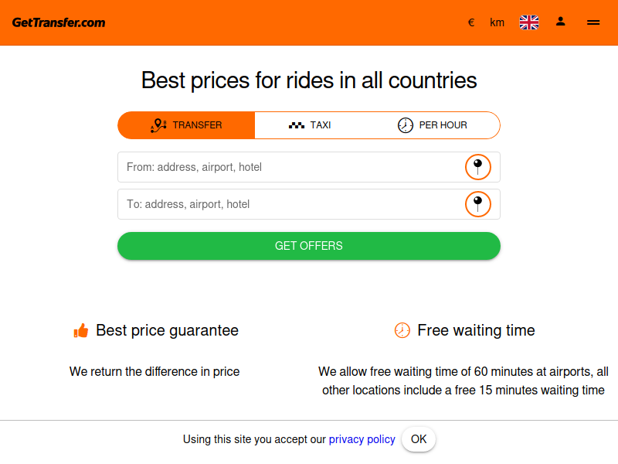
Task: Click the Best price guarantee heading
Action: [167, 331]
